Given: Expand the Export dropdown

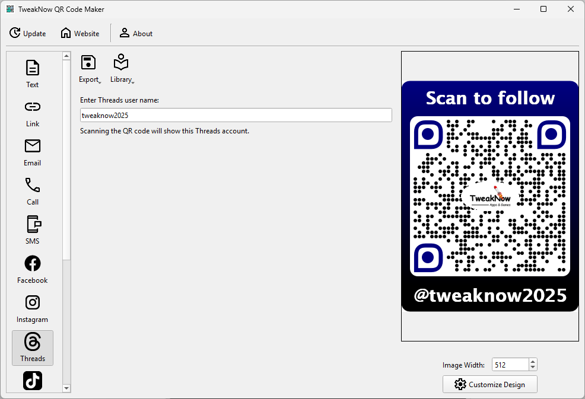Looking at the screenshot, I should (x=89, y=69).
